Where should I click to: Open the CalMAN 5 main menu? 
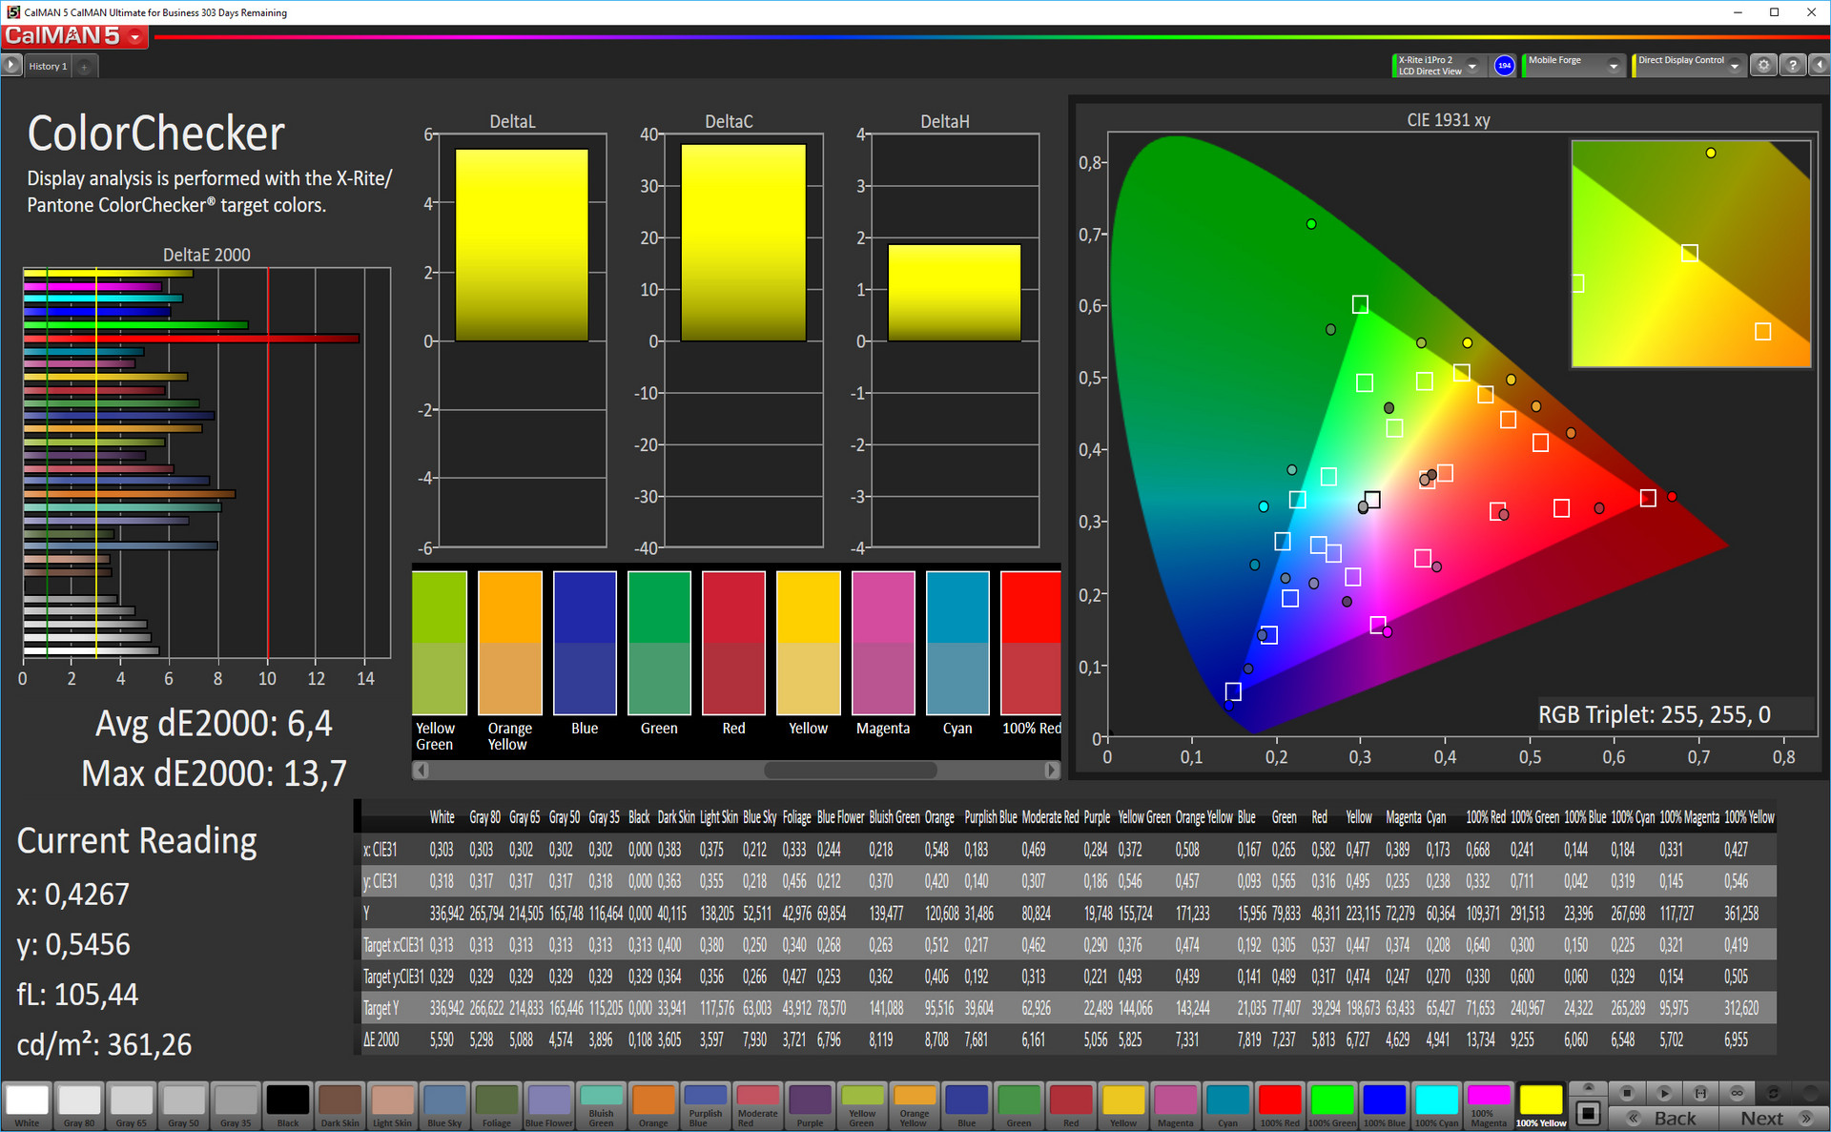134,37
